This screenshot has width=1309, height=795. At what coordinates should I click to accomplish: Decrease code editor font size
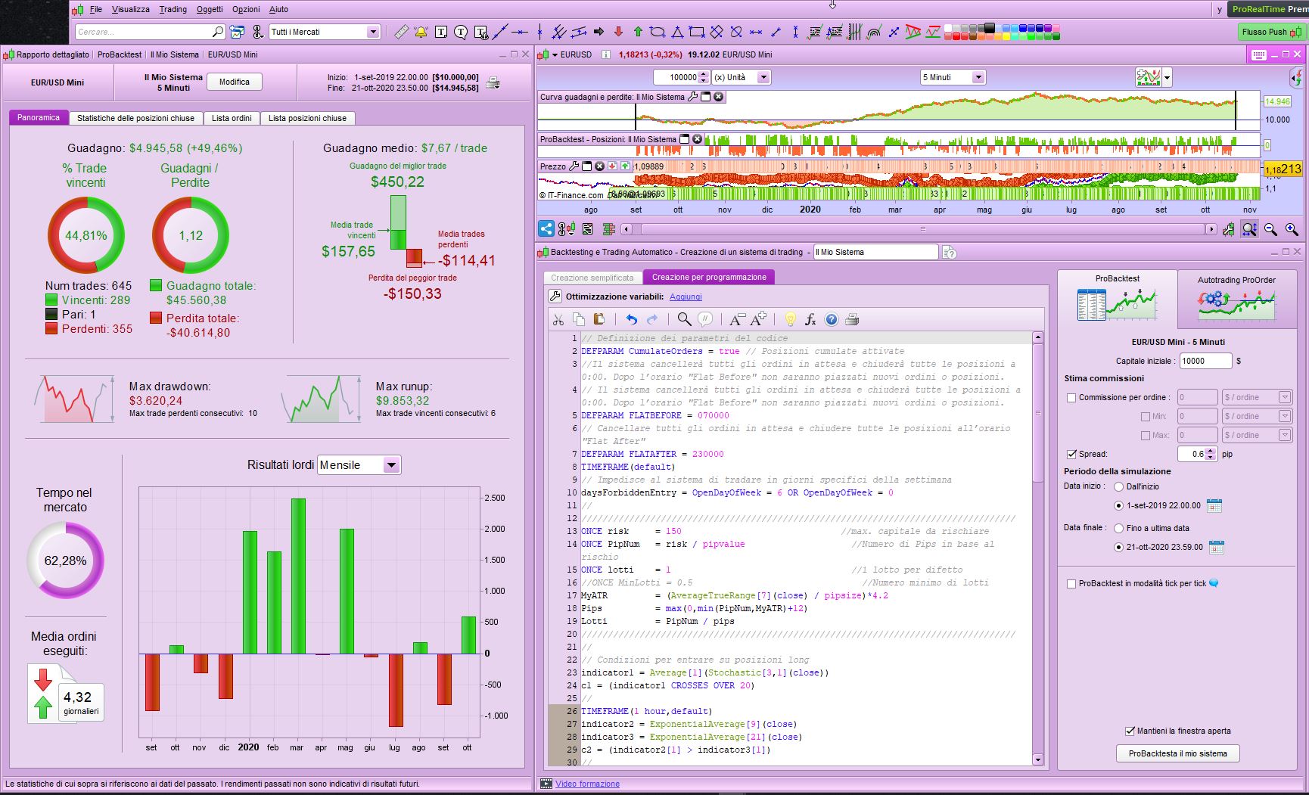tap(738, 319)
